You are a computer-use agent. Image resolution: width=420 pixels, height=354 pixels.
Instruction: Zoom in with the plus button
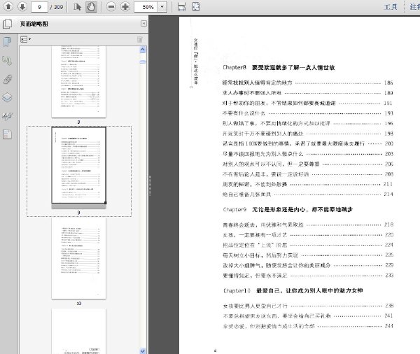tap(125, 7)
